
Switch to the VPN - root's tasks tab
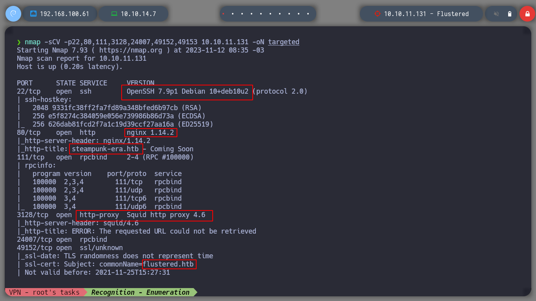[x=45, y=292]
